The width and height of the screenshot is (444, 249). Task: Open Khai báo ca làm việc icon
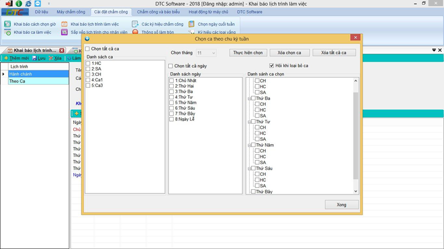7,33
